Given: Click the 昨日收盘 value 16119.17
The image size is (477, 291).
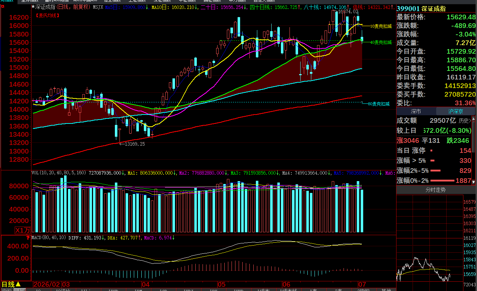Looking at the screenshot, I should pos(461,77).
